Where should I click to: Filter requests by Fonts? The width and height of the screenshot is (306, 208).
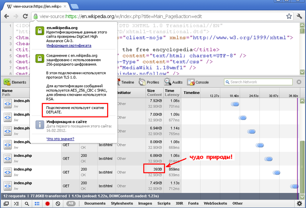(x=193, y=203)
